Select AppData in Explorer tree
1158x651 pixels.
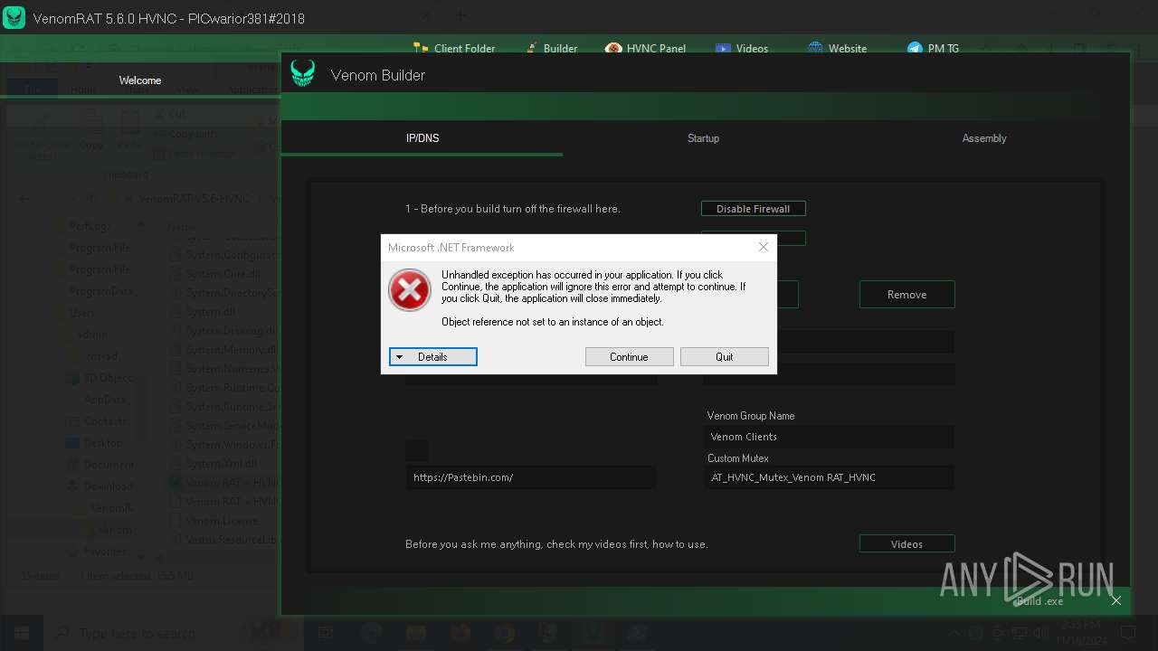(x=105, y=400)
